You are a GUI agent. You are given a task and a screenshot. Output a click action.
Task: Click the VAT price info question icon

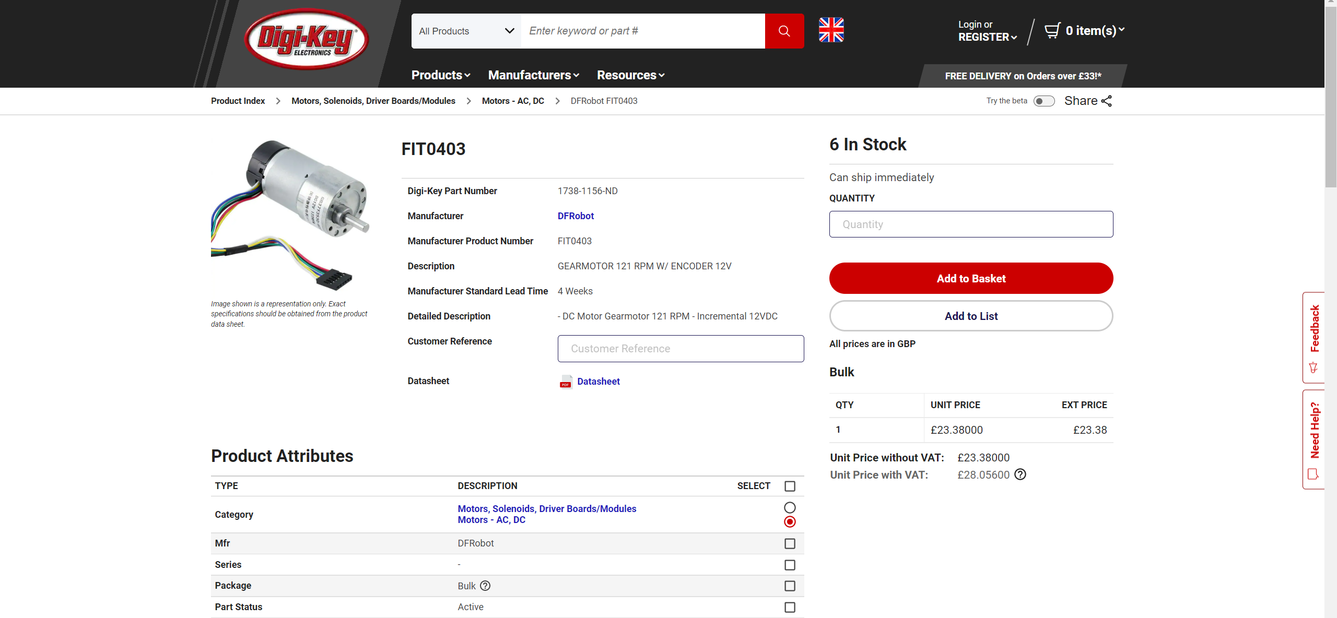click(x=1020, y=474)
